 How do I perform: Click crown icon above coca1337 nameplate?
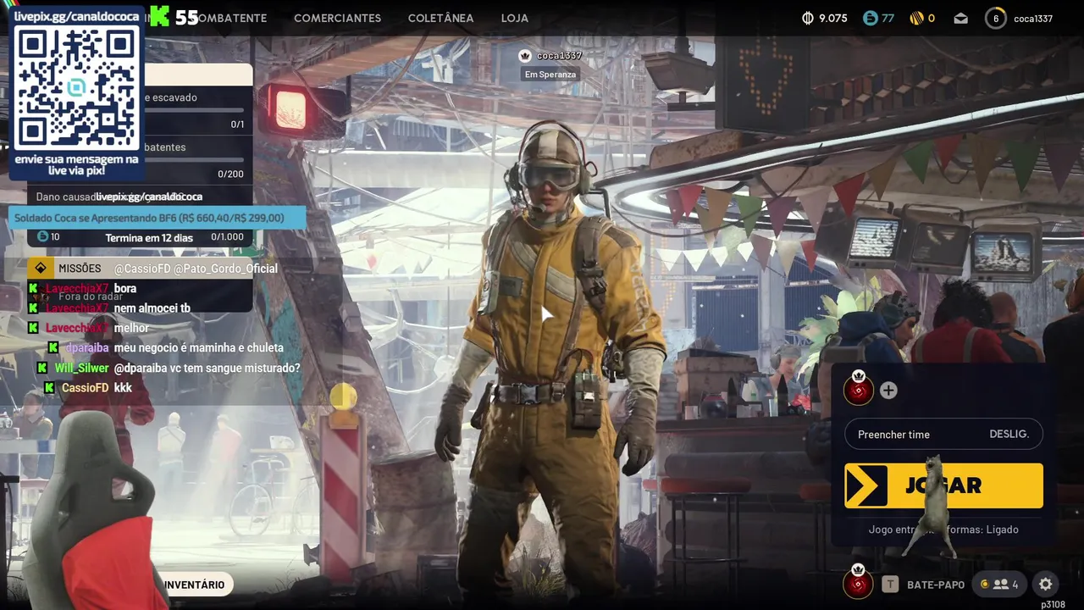525,56
